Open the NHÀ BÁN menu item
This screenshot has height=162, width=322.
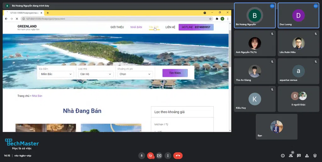click(x=136, y=27)
